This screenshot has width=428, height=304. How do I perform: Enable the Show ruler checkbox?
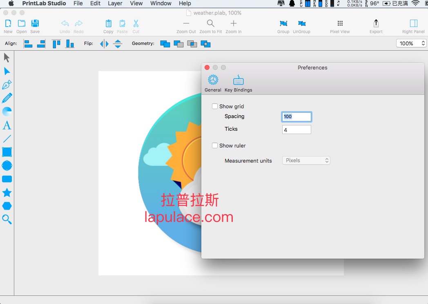[215, 146]
